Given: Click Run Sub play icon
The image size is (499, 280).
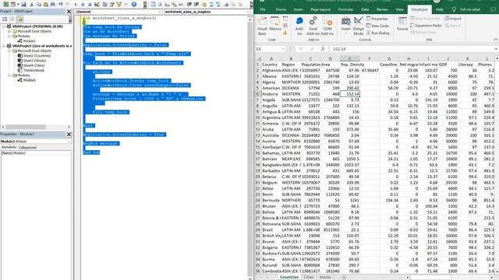Looking at the screenshot, I should point(76,5).
